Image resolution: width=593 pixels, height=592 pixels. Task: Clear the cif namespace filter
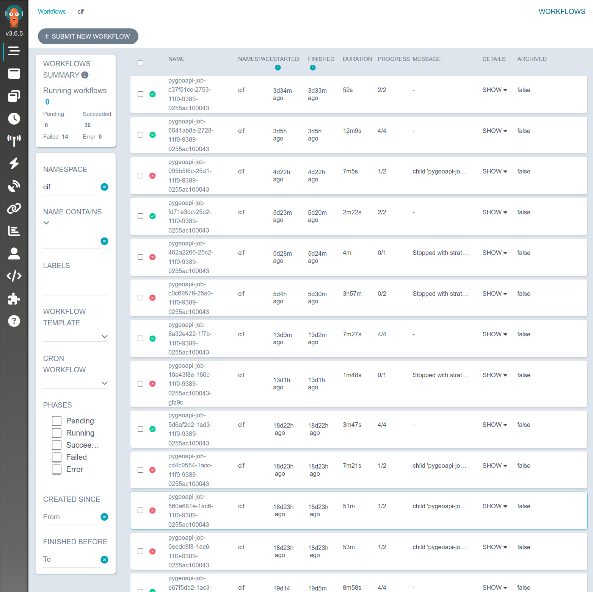coord(104,187)
